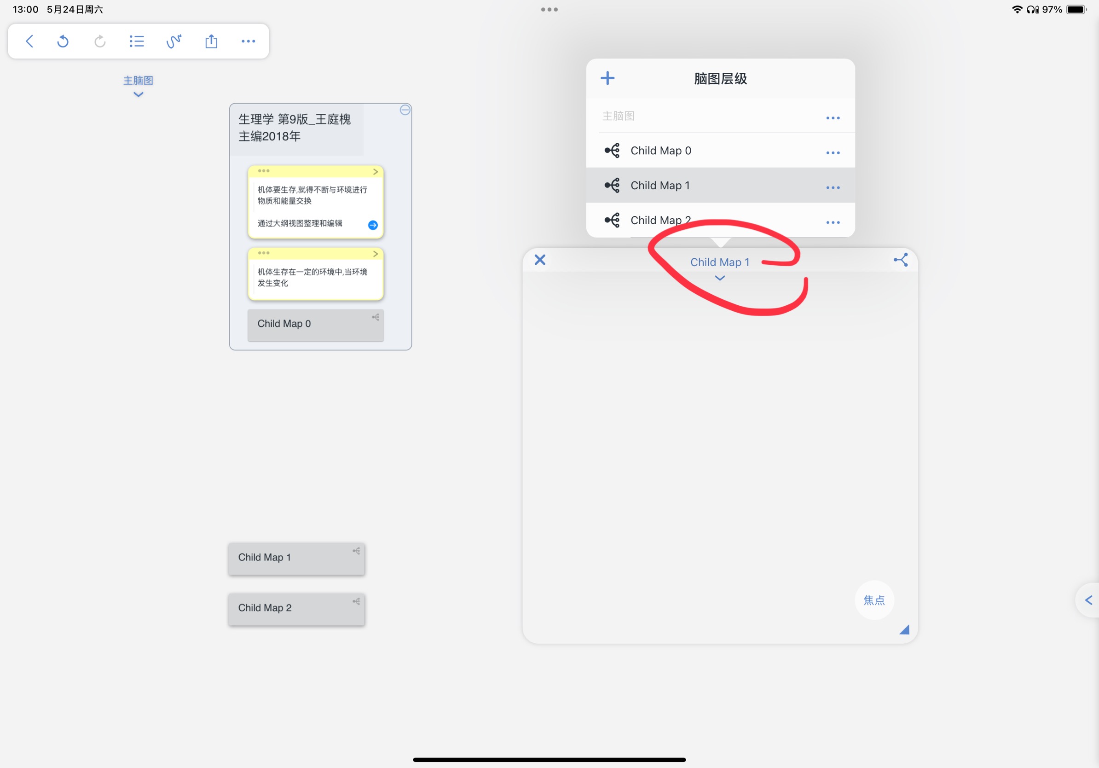Tap the back arrow in toolbar
Viewport: 1099px width, 768px height.
(x=29, y=41)
